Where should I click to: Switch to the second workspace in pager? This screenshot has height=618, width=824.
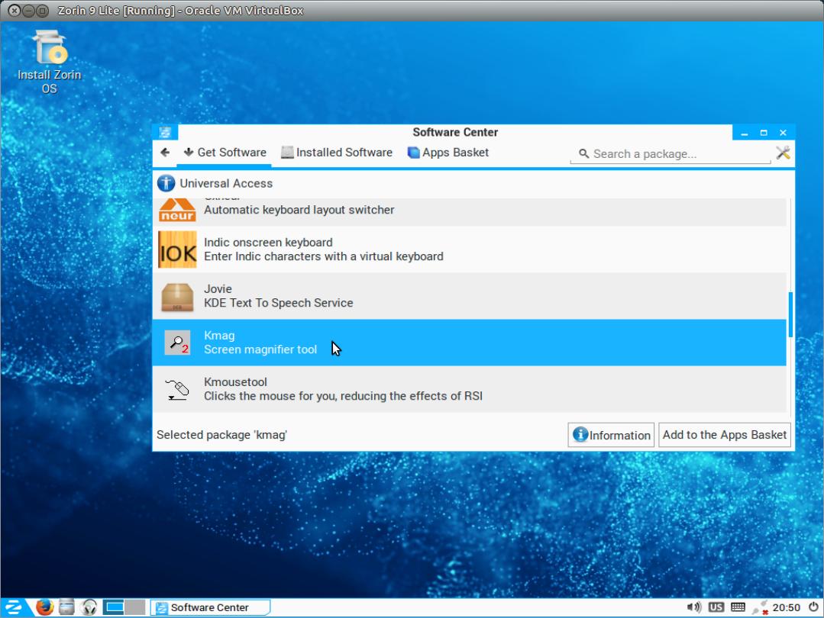[134, 607]
